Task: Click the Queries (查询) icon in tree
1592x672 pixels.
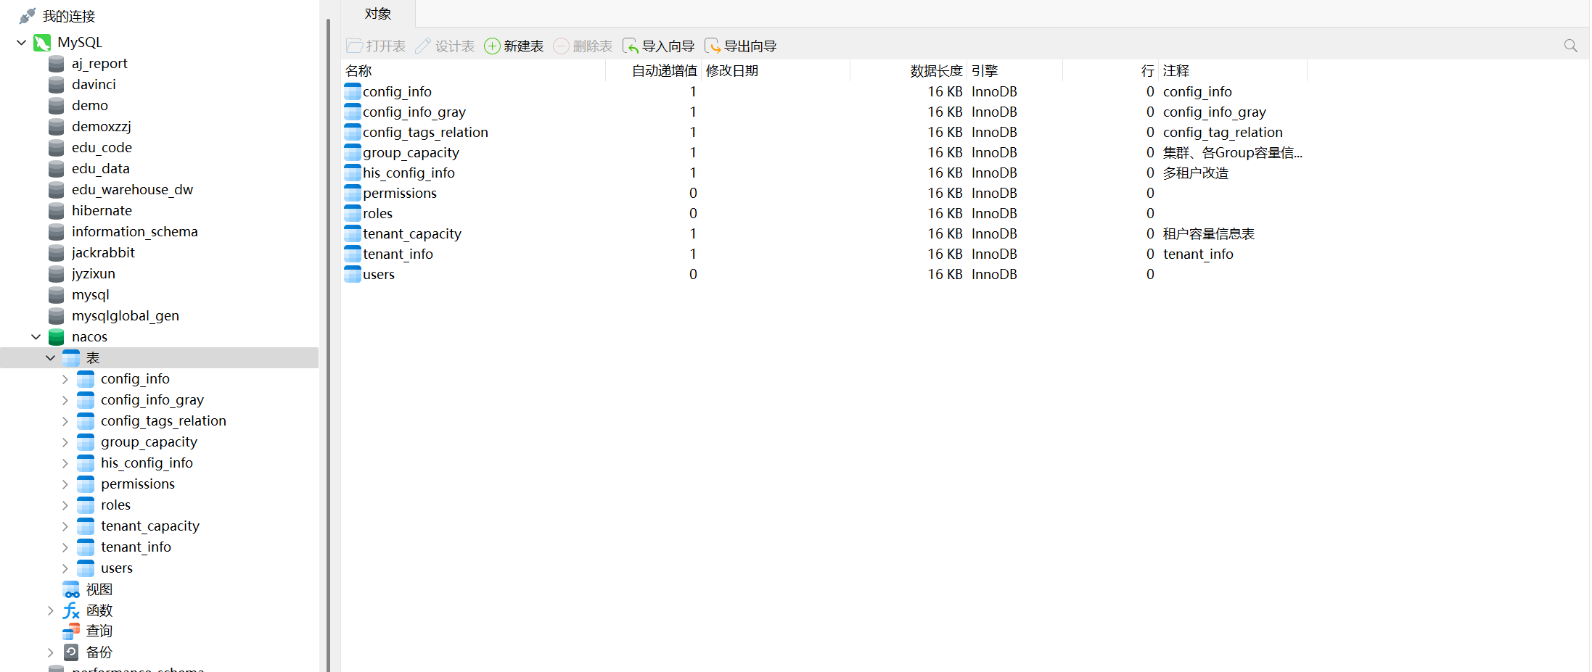Action: 71,631
